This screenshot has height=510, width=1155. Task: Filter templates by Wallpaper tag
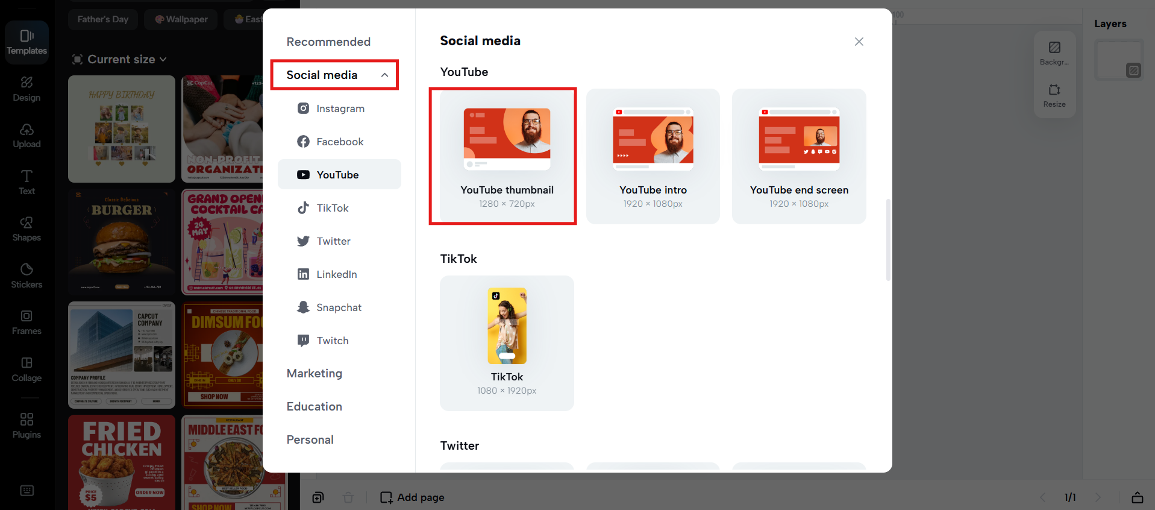181,19
